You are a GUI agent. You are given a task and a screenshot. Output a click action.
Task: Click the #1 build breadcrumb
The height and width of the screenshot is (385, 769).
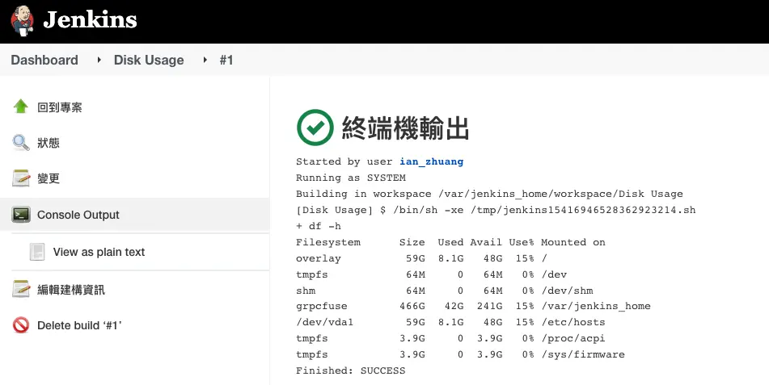(226, 60)
